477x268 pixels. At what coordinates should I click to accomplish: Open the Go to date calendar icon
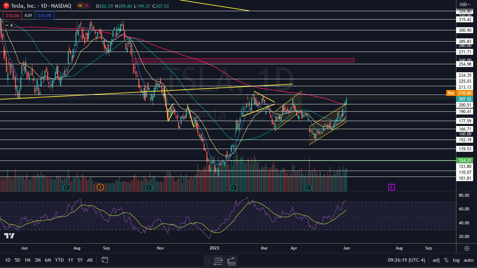coord(105,260)
